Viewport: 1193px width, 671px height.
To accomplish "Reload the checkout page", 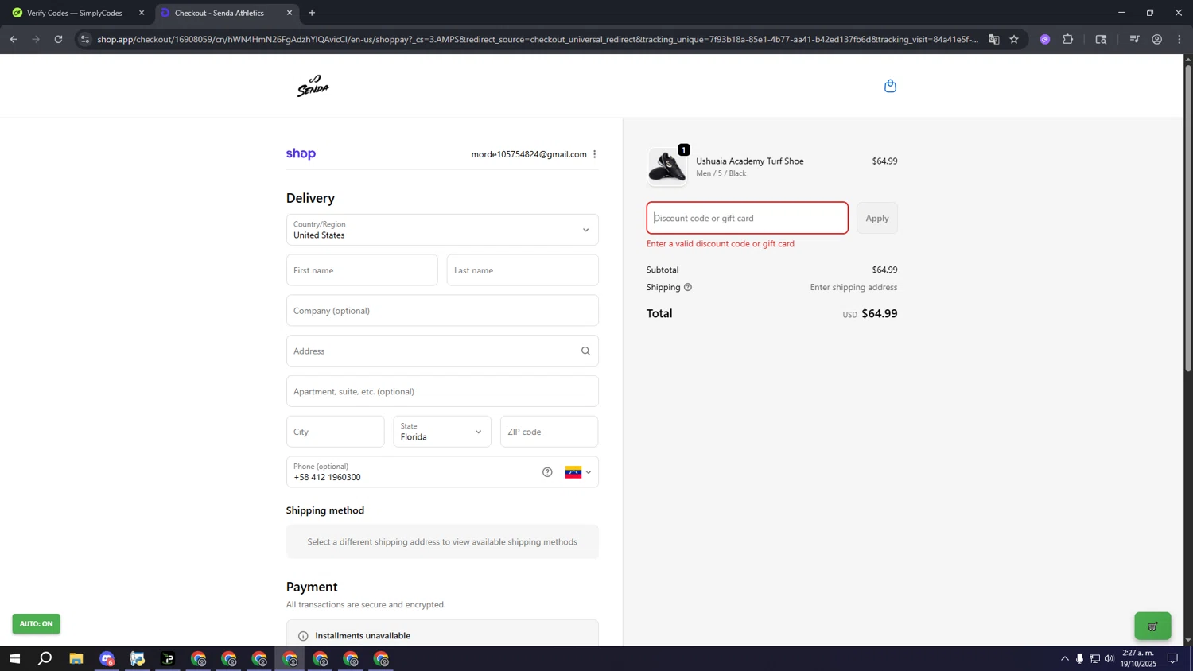I will coord(58,39).
